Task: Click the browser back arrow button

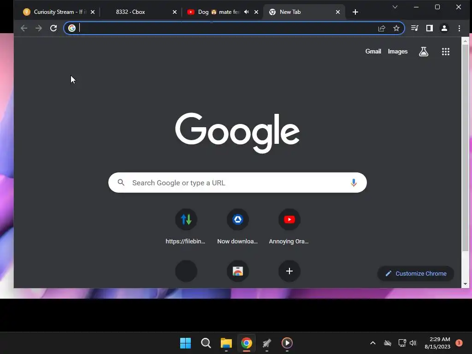Action: [24, 28]
